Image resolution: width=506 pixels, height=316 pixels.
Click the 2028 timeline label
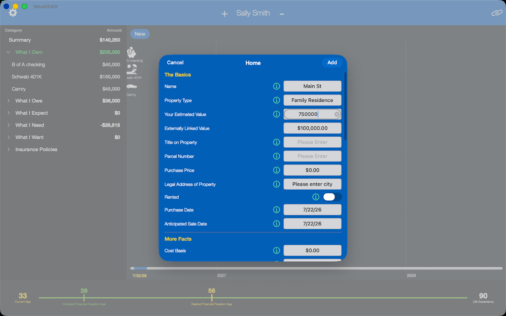tap(411, 275)
